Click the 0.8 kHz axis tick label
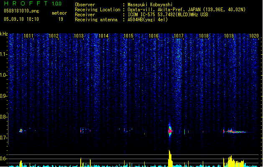Image resolution: width=263 pixels, height=167 pixels. tap(4, 117)
